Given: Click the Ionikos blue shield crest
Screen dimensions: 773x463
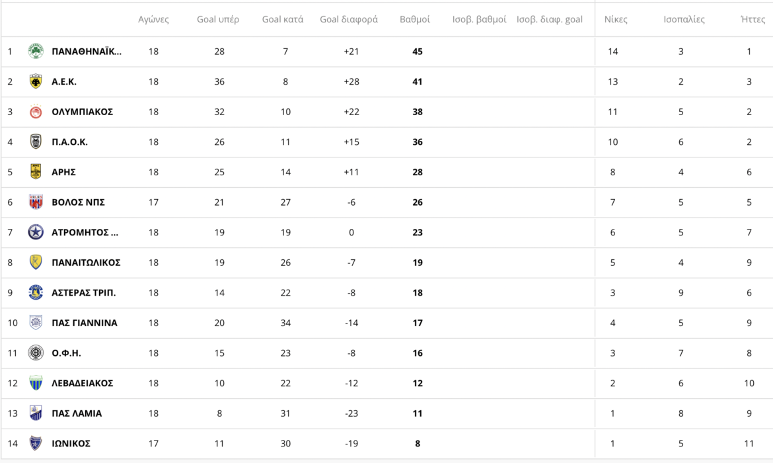Looking at the screenshot, I should pyautogui.click(x=36, y=443).
